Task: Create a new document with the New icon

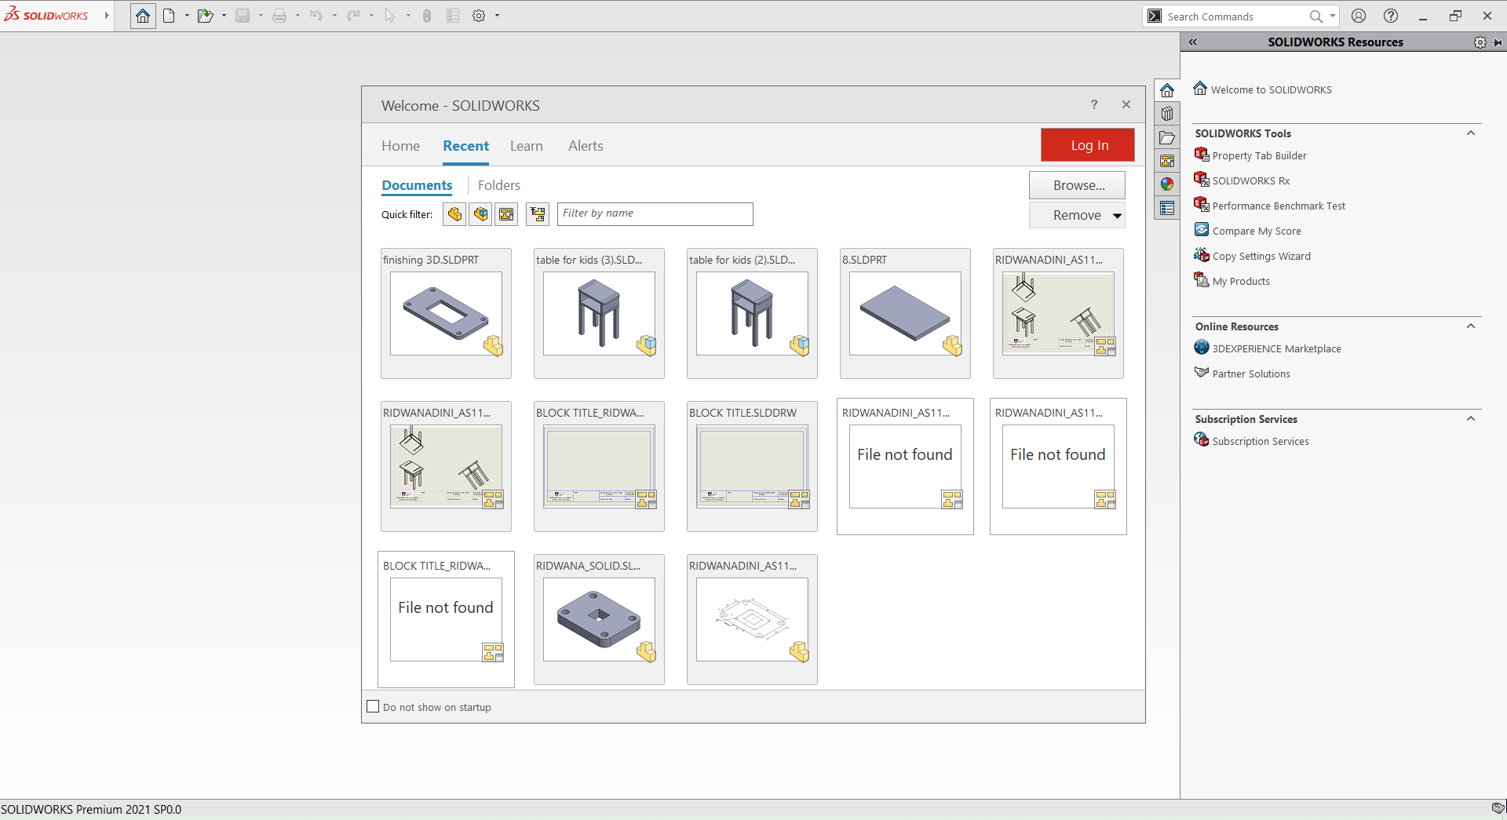Action: pos(169,16)
